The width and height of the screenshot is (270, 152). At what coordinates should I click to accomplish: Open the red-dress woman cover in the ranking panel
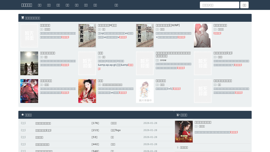[184, 131]
